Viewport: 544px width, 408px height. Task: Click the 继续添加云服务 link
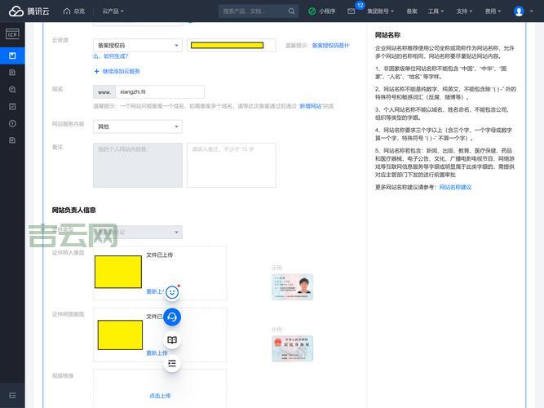(x=121, y=72)
